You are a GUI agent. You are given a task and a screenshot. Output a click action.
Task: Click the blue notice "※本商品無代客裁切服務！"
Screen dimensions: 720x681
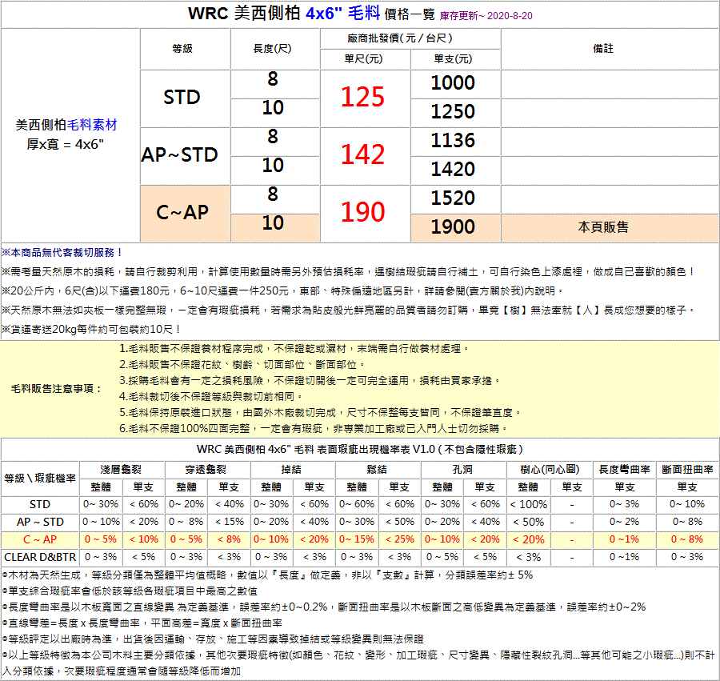[62, 253]
